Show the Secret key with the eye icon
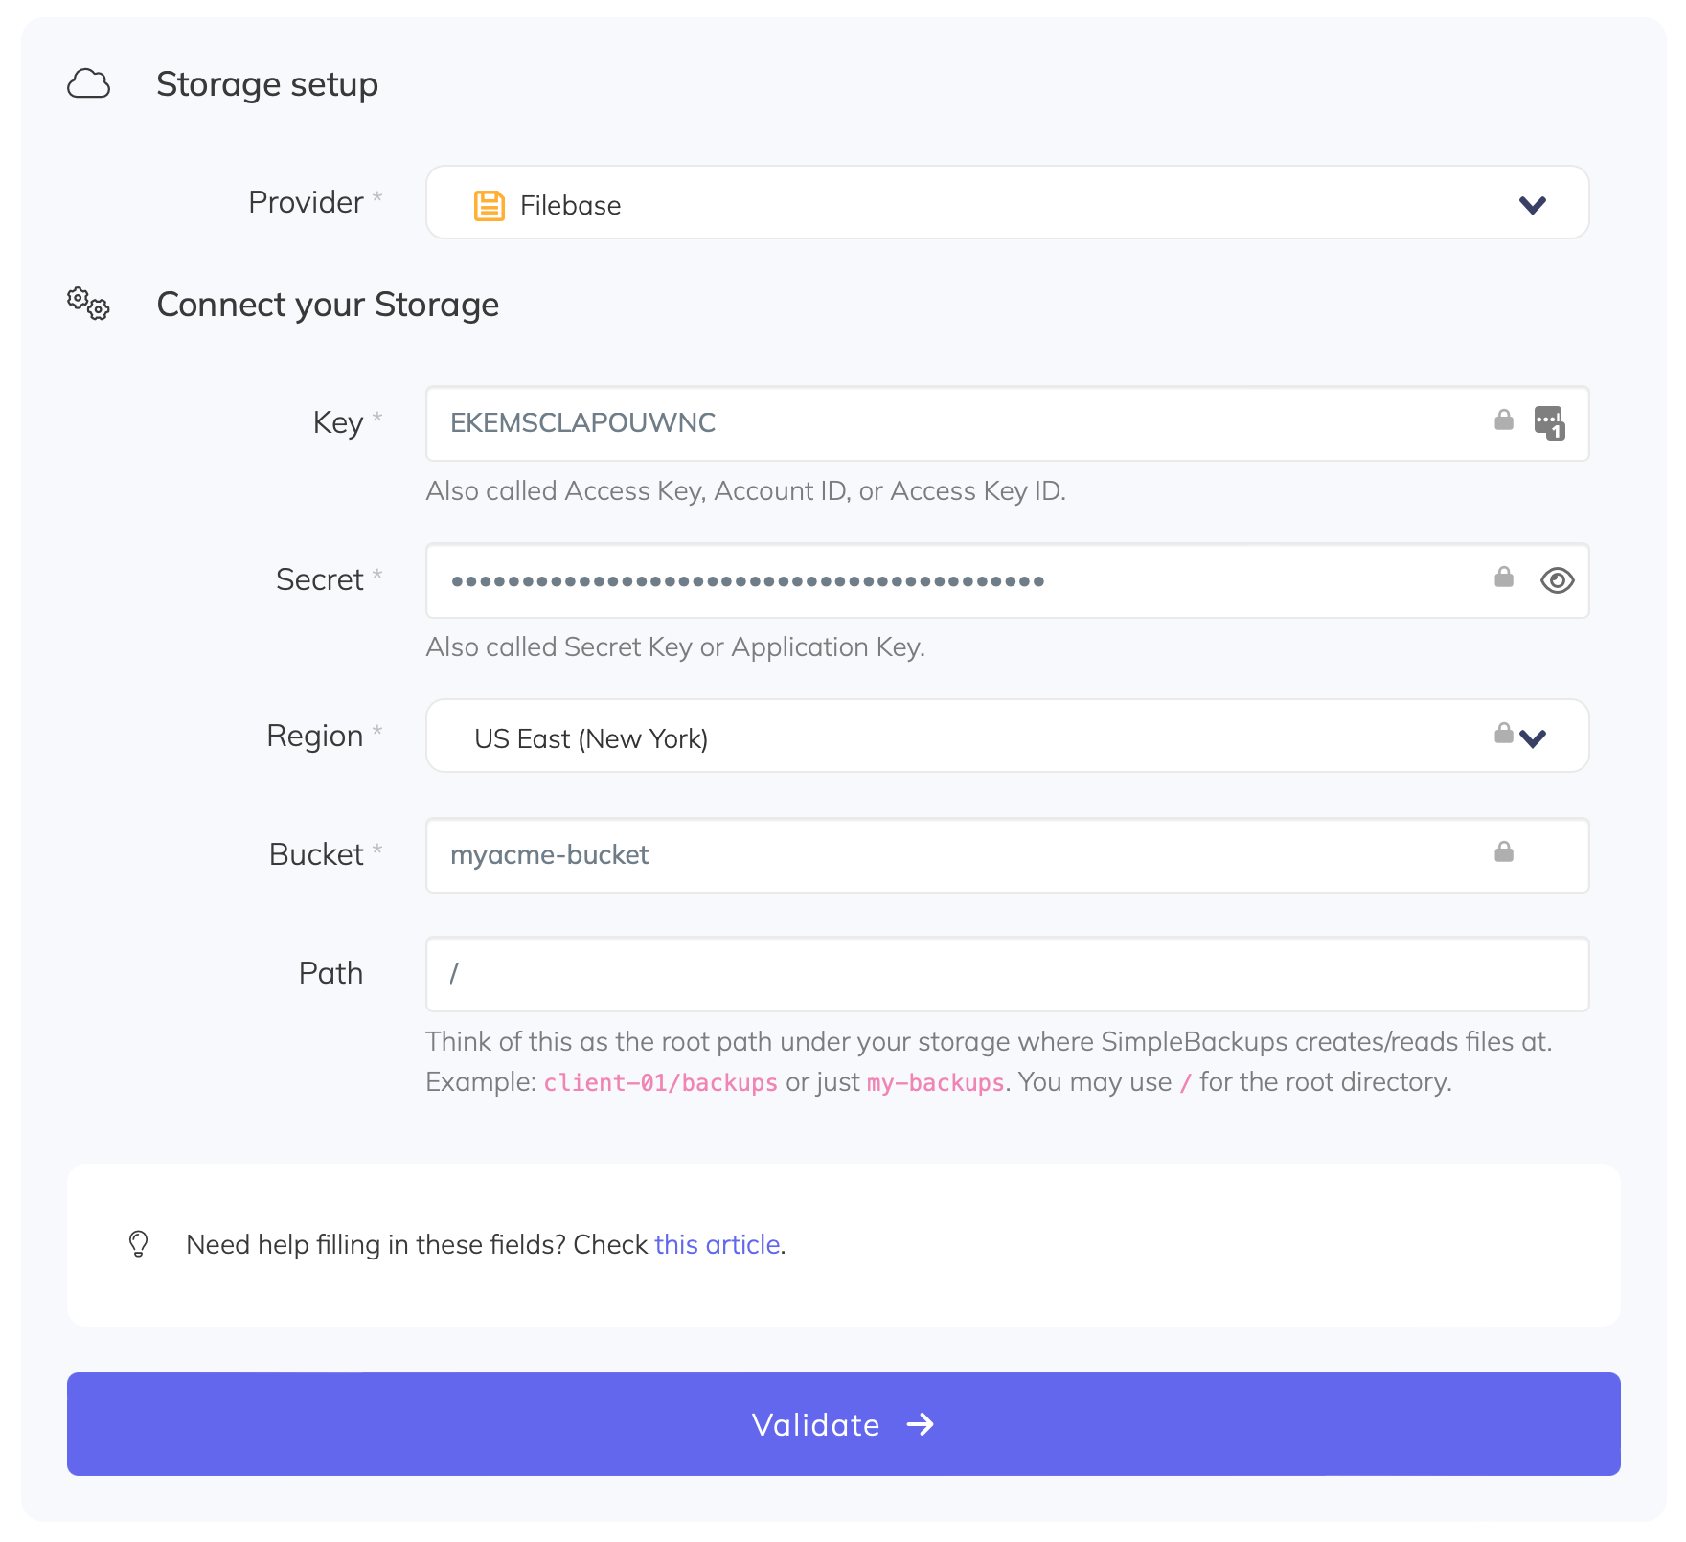The image size is (1686, 1542). click(1557, 580)
